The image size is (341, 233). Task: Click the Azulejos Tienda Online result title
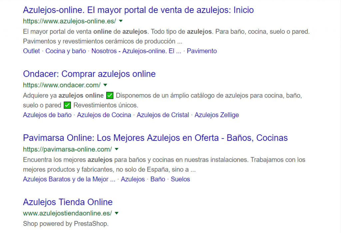click(x=67, y=202)
